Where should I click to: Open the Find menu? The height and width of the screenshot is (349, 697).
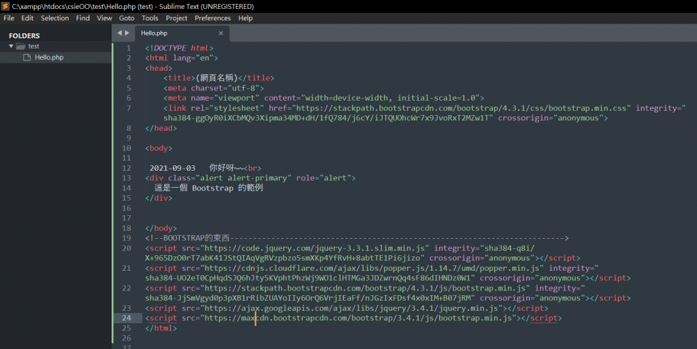(82, 18)
